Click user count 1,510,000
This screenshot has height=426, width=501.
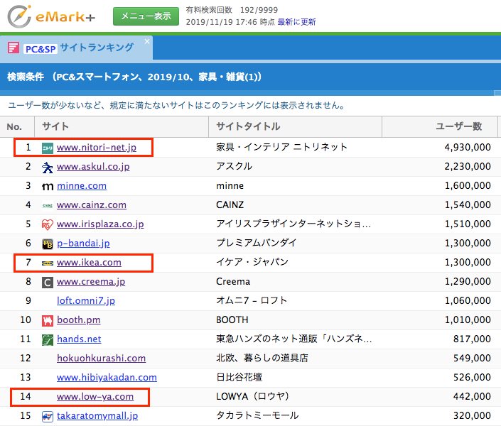pyautogui.click(x=468, y=224)
